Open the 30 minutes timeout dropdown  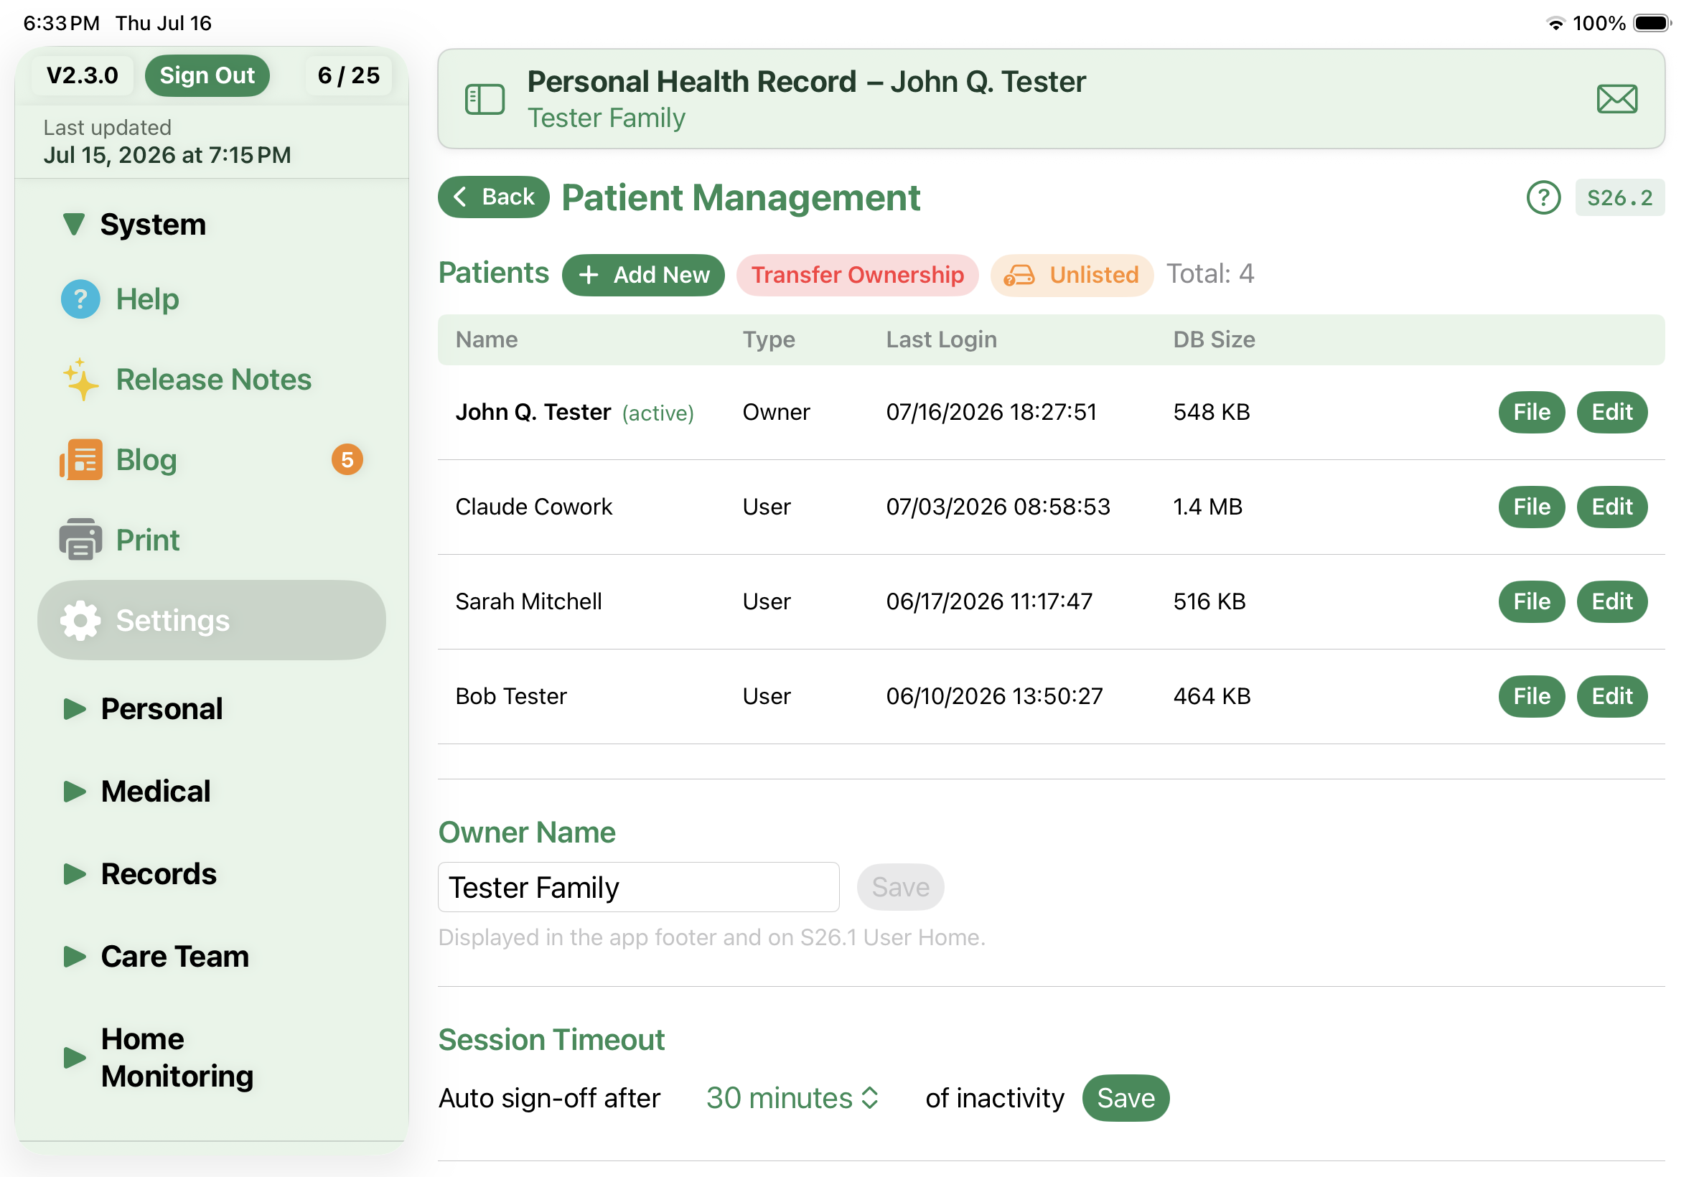click(792, 1098)
